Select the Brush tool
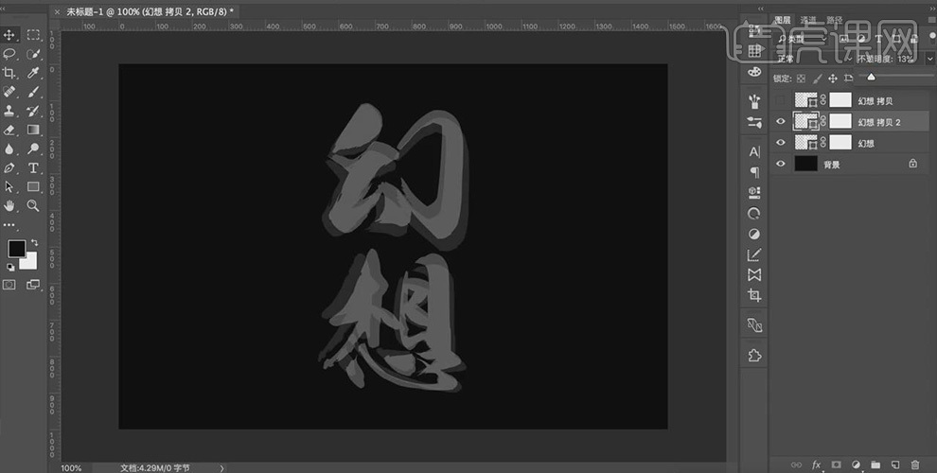 (x=33, y=92)
